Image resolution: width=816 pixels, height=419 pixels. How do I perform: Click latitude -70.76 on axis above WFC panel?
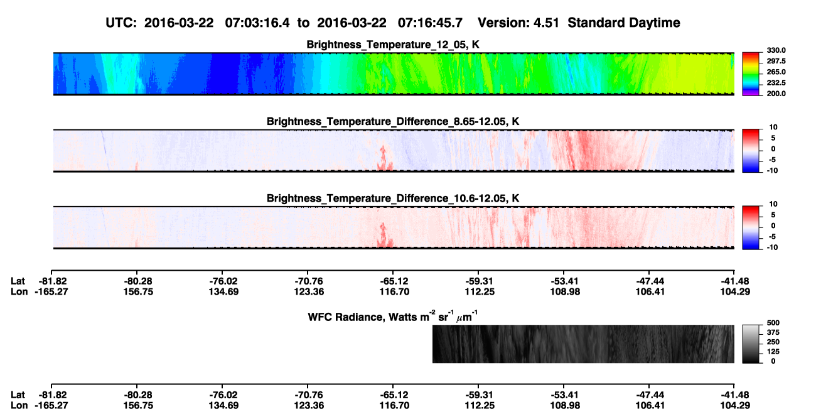308,281
